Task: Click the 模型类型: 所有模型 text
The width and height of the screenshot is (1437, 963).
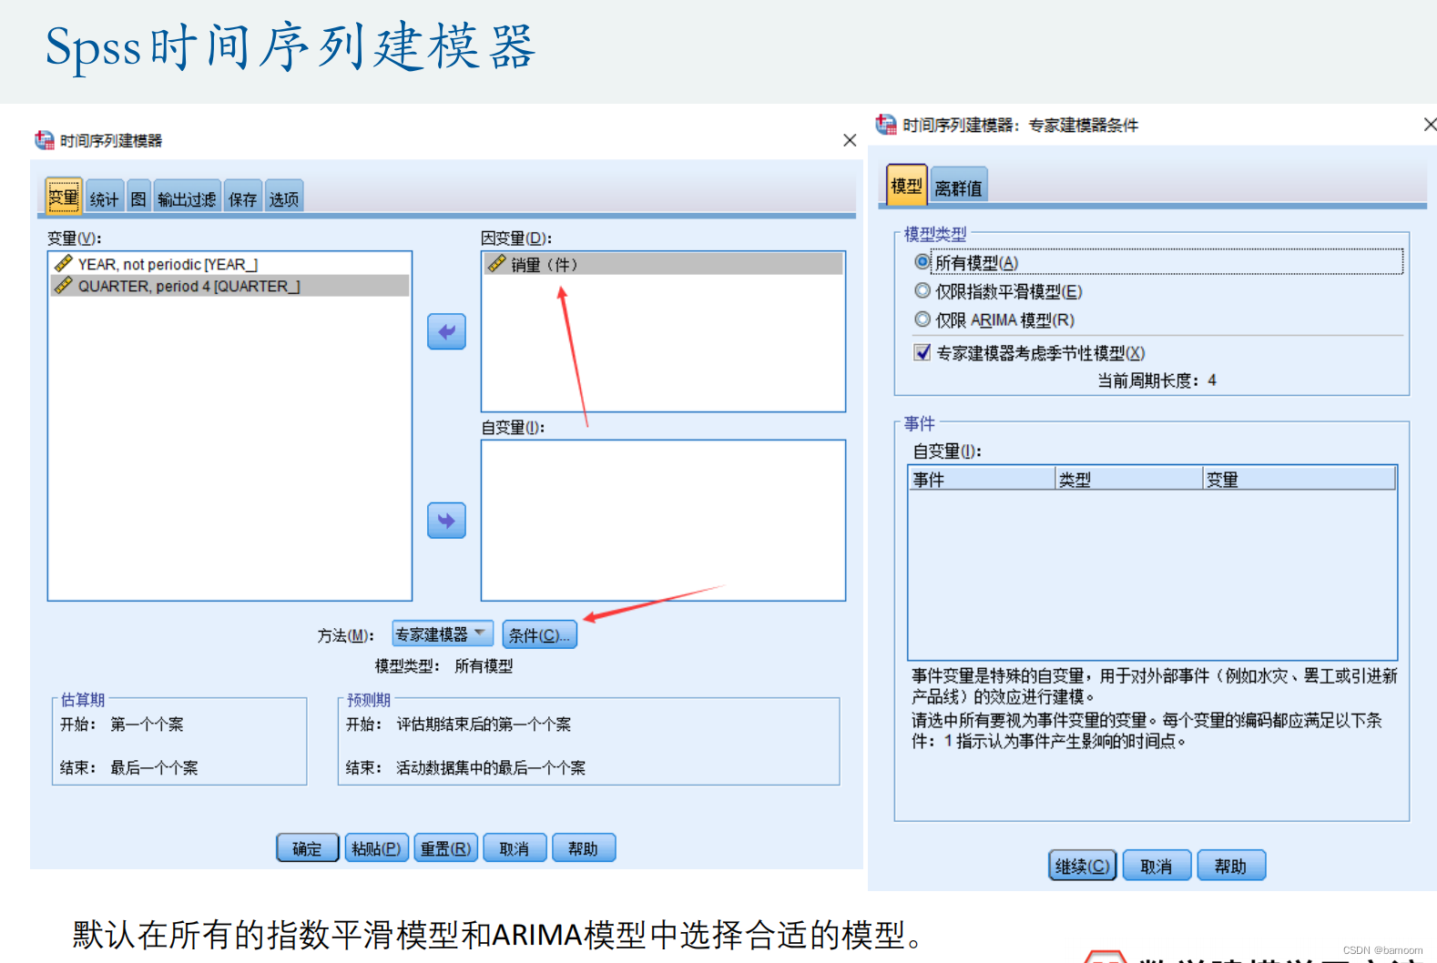Action: pyautogui.click(x=443, y=666)
